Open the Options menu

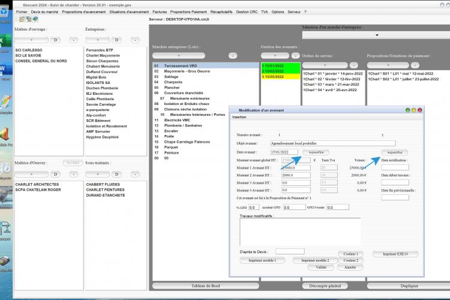pyautogui.click(x=278, y=12)
